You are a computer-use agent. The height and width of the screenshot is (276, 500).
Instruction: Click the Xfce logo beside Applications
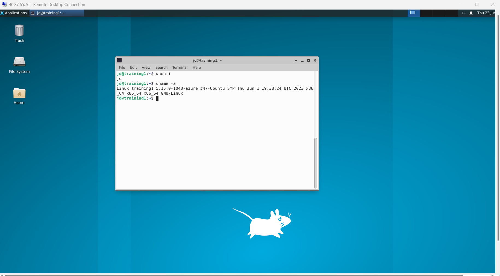click(x=2, y=13)
